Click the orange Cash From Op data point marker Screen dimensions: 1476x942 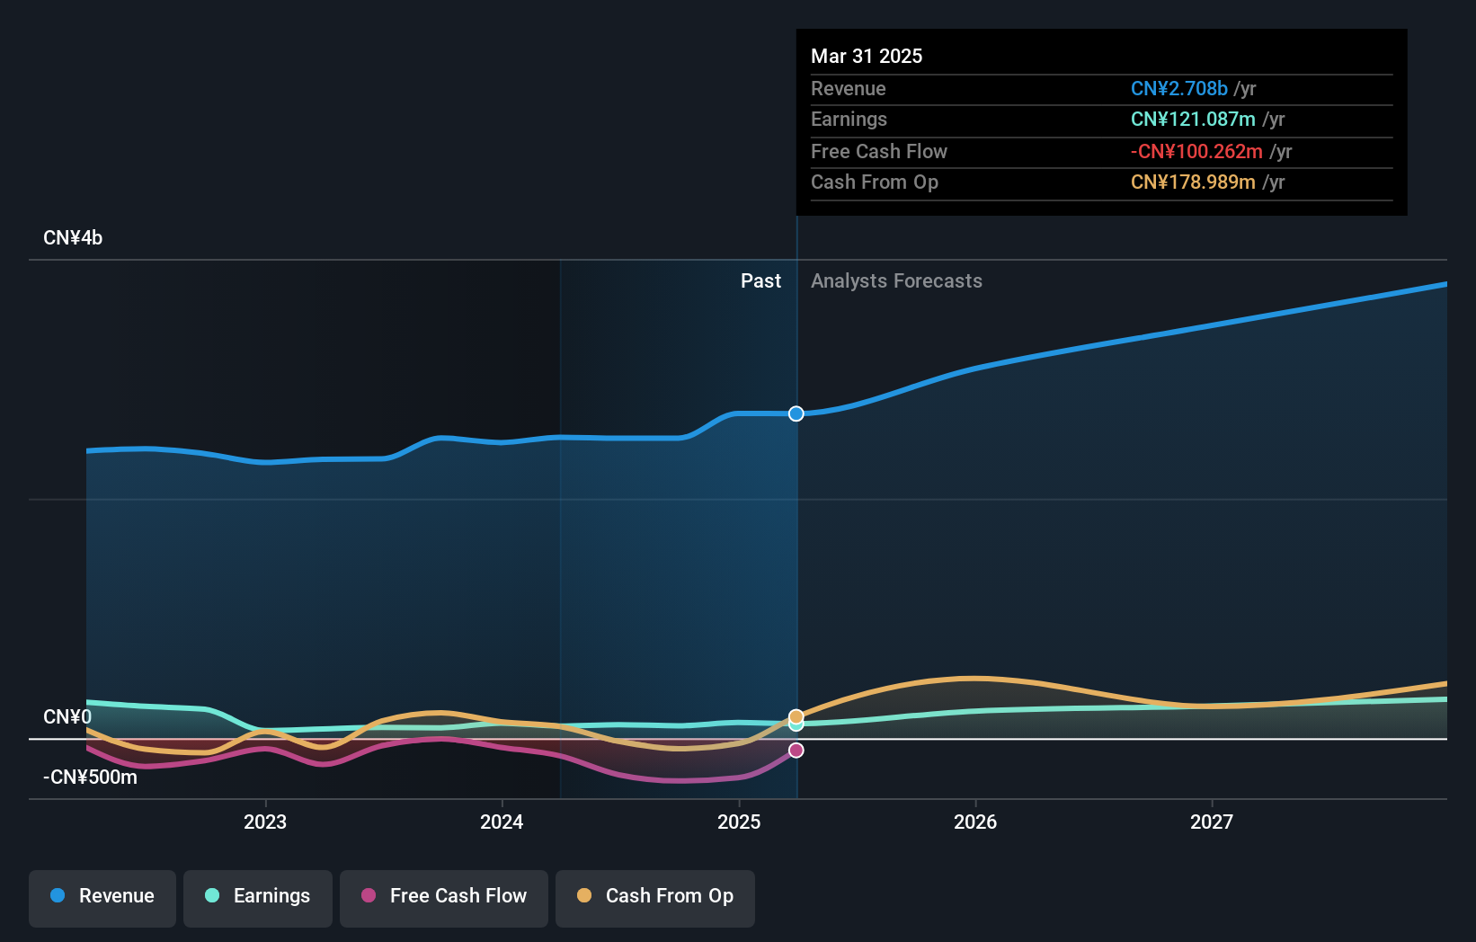tap(796, 716)
